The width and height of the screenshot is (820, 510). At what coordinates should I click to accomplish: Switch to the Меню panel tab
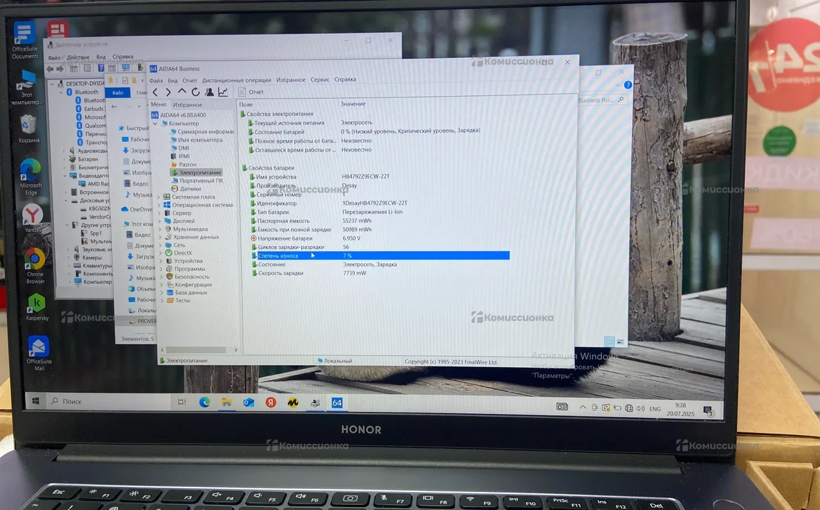point(158,104)
